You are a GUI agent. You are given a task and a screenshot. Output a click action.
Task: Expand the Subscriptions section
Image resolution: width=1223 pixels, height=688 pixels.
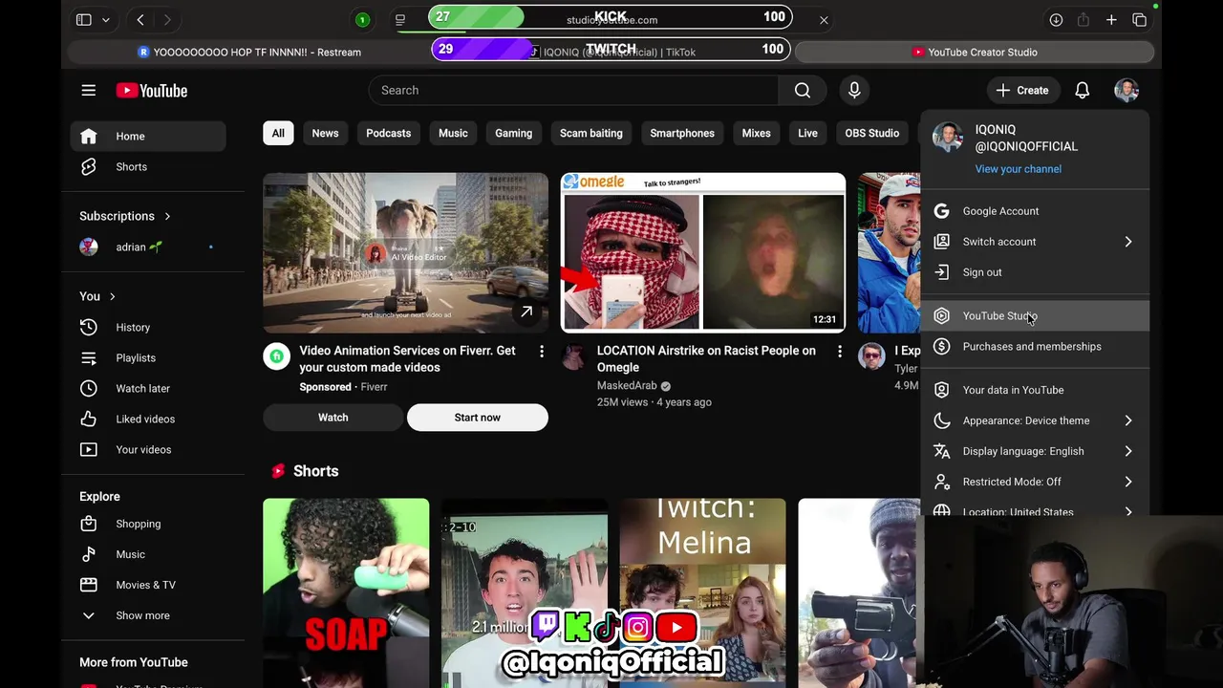(125, 216)
